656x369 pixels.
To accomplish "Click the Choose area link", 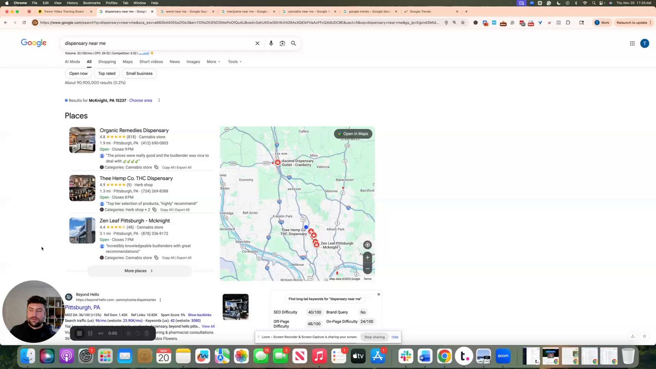I will coord(140,100).
